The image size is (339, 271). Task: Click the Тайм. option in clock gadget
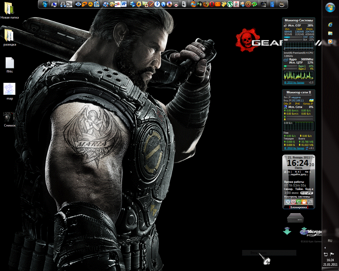point(300,189)
